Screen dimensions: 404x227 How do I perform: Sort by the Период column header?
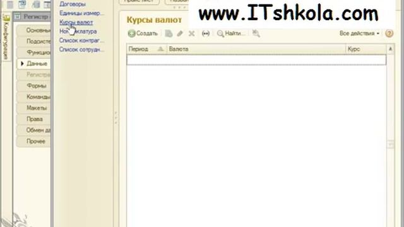point(146,49)
